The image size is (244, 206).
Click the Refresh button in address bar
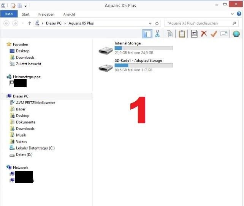pos(157,24)
